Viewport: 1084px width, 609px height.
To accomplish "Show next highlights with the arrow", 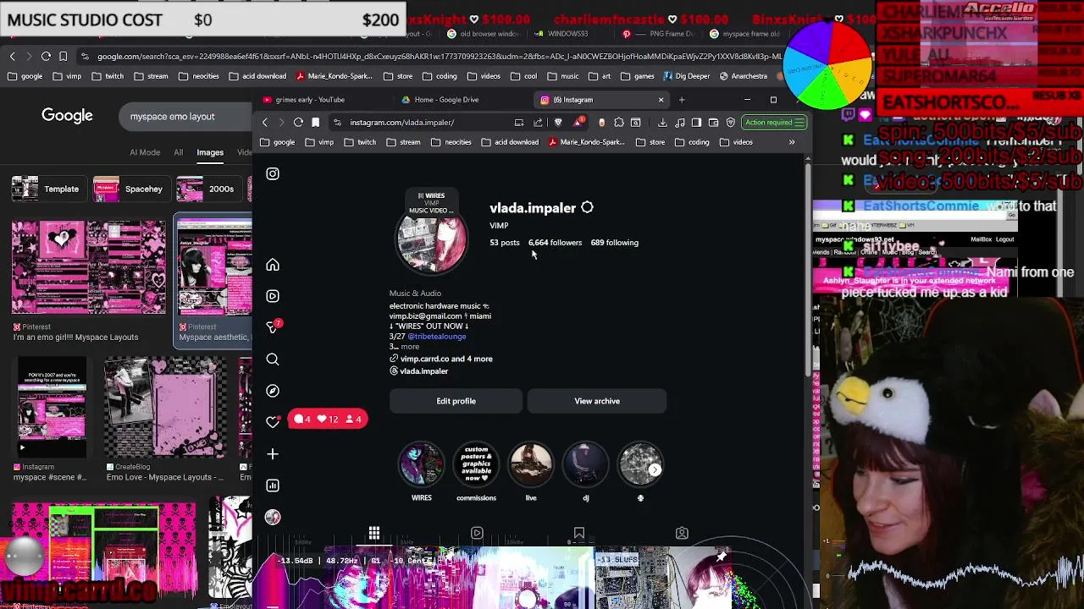I will tap(655, 469).
